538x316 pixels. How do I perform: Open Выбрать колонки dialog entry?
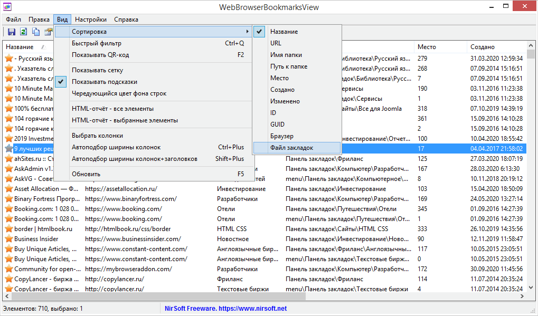154,136
